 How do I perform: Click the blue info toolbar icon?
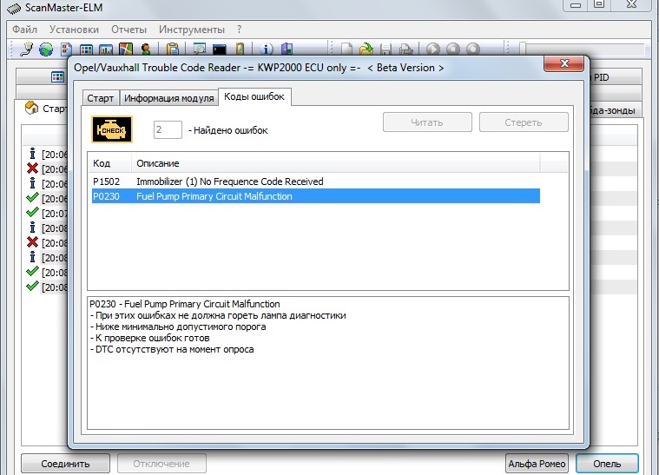pyautogui.click(x=266, y=49)
